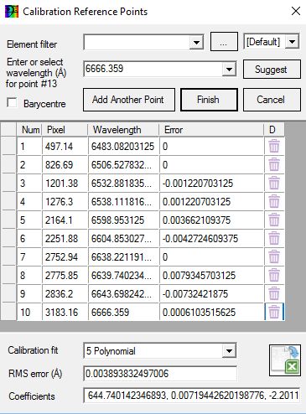Expand the Calibration fit dropdown
Image resolution: width=306 pixels, height=414 pixels.
point(229,351)
